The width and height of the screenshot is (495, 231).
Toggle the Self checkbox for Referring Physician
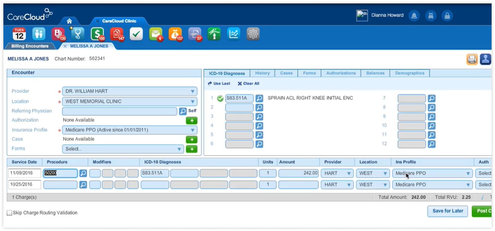click(192, 111)
